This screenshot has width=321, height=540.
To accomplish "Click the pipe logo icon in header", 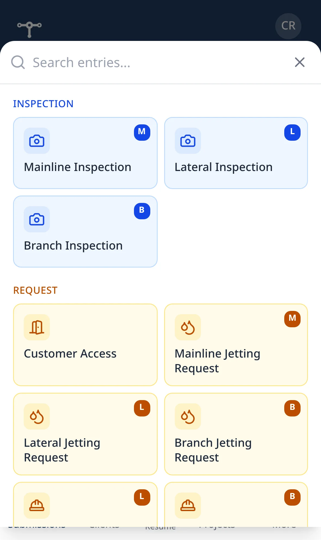I will tap(29, 29).
